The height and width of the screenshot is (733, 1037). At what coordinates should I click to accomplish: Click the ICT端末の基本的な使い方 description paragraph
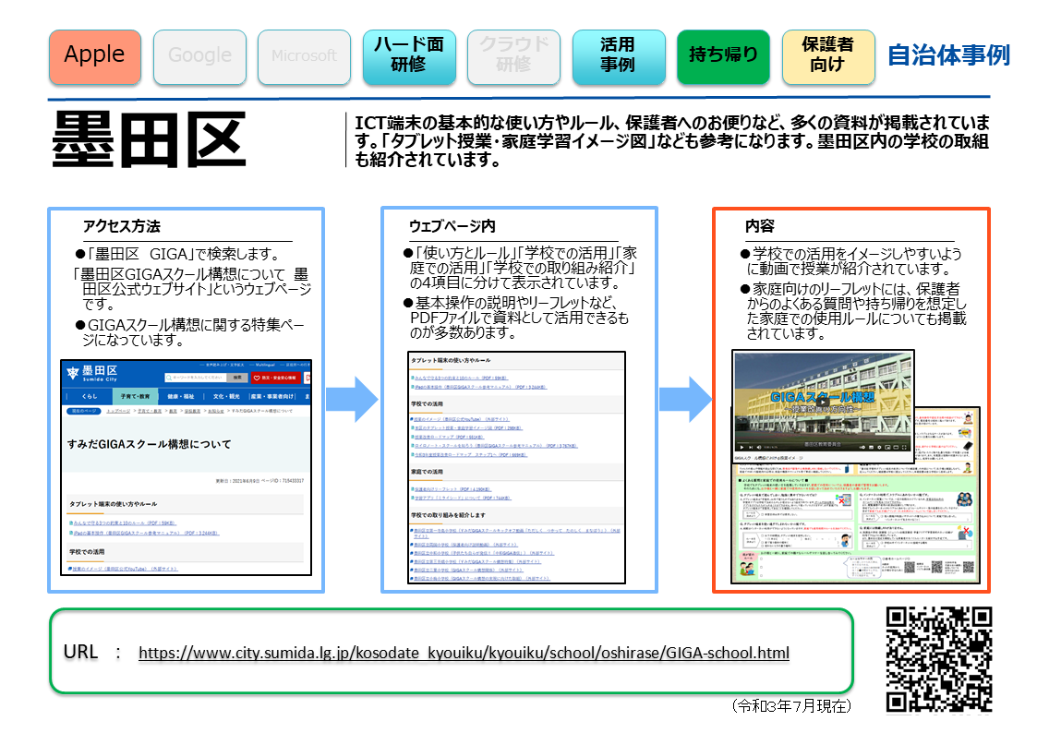point(672,140)
